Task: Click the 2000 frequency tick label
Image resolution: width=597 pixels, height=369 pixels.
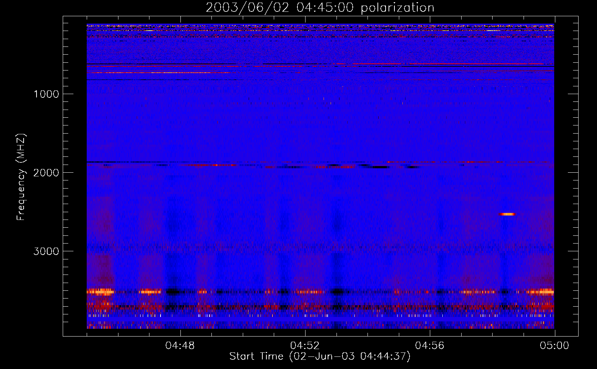Action: point(46,173)
